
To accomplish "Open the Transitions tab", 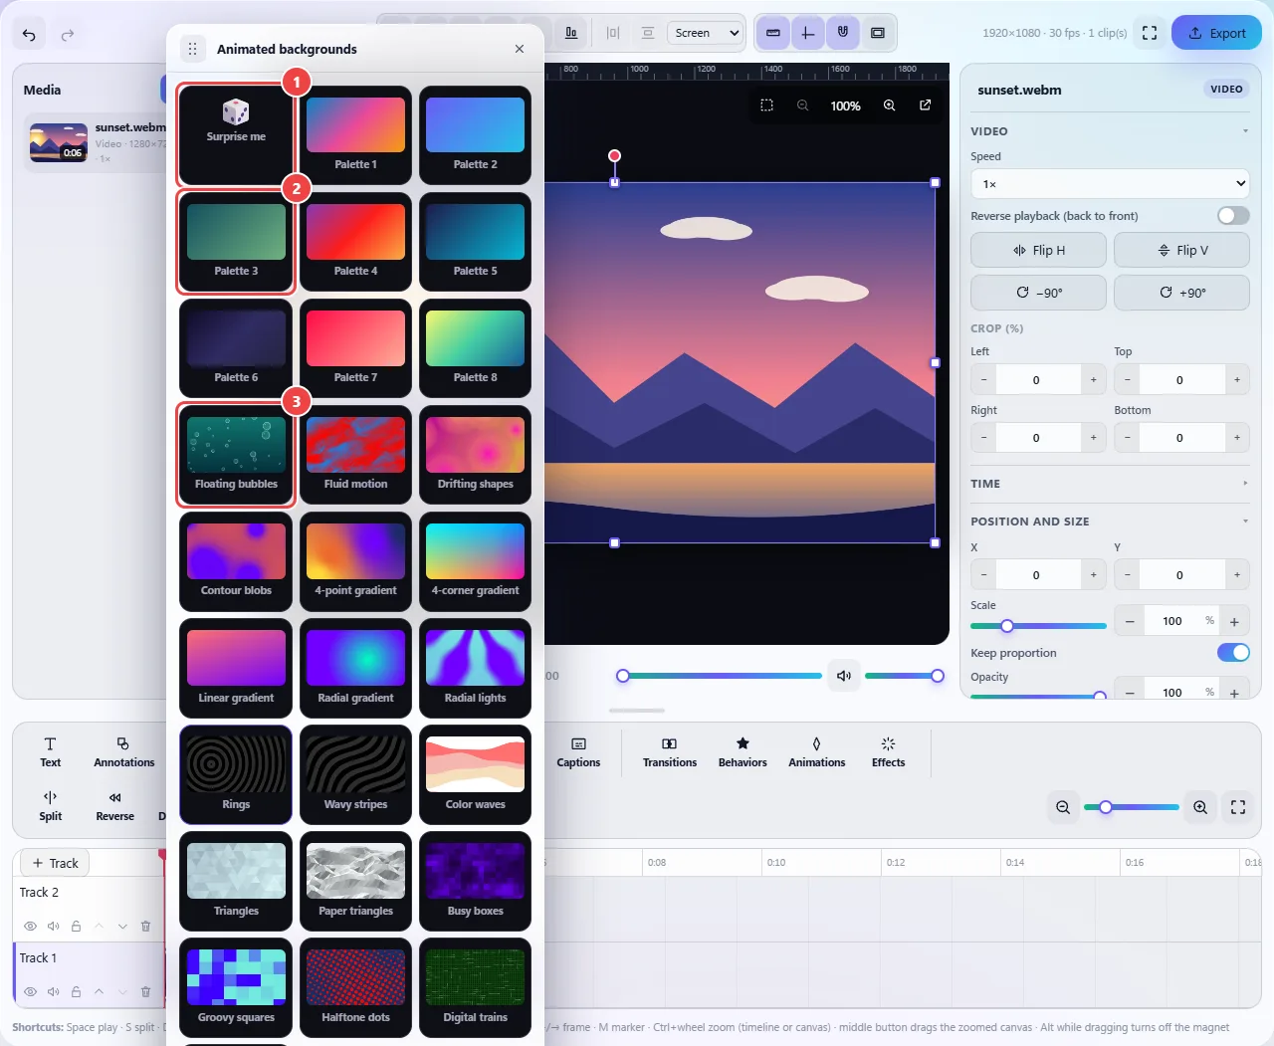I will tap(670, 752).
